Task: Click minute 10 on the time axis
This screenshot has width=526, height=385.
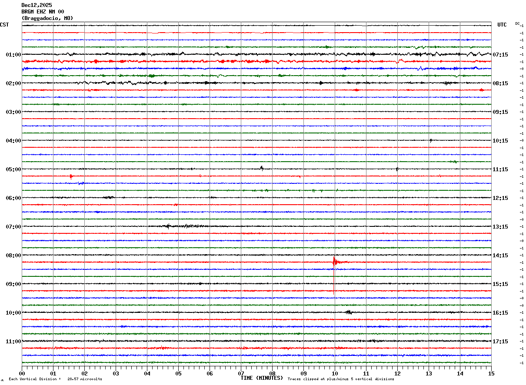Action: (x=335, y=374)
